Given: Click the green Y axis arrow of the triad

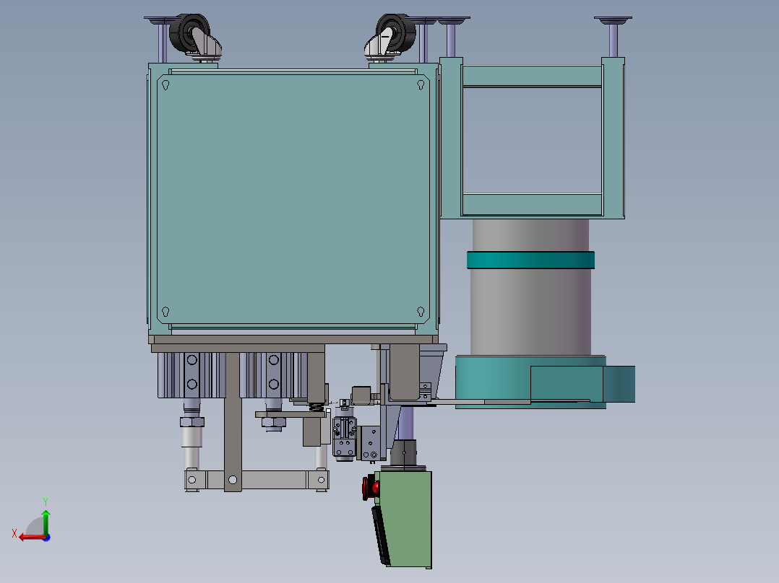Looking at the screenshot, I should (46, 523).
